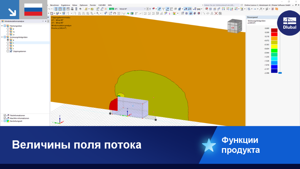
Task: Open the Windsimulationsanalyse panel dropdown
Action: pos(43,21)
